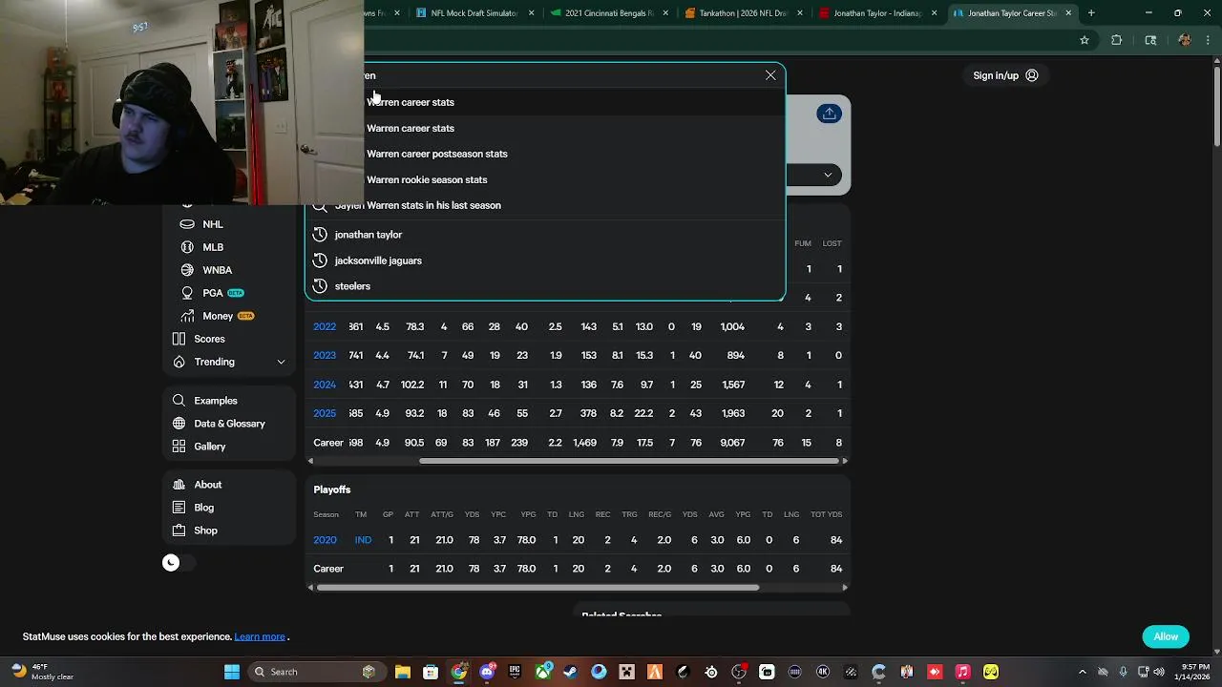Select 'Warren career postseason stats' suggestion
This screenshot has height=687, width=1222.
436,154
